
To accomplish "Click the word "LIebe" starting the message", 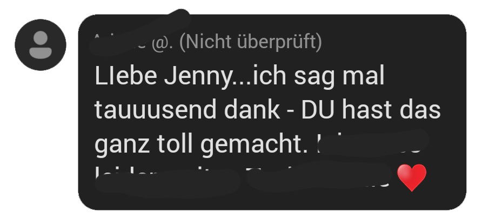I will [x=126, y=76].
